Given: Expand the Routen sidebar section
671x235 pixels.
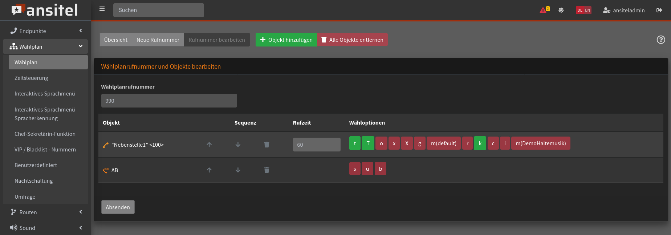Looking at the screenshot, I should tap(45, 212).
